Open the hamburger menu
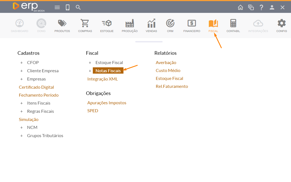 point(57,7)
